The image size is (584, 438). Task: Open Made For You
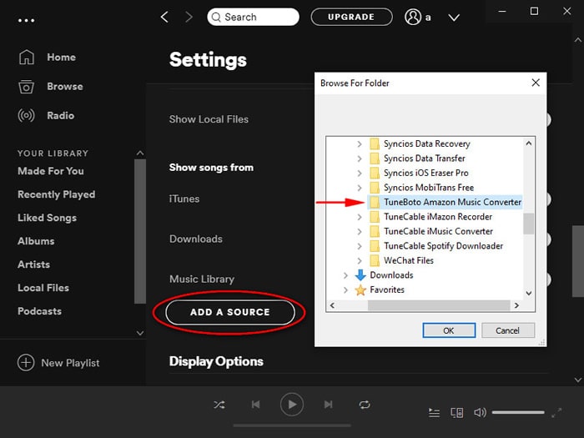click(x=51, y=171)
